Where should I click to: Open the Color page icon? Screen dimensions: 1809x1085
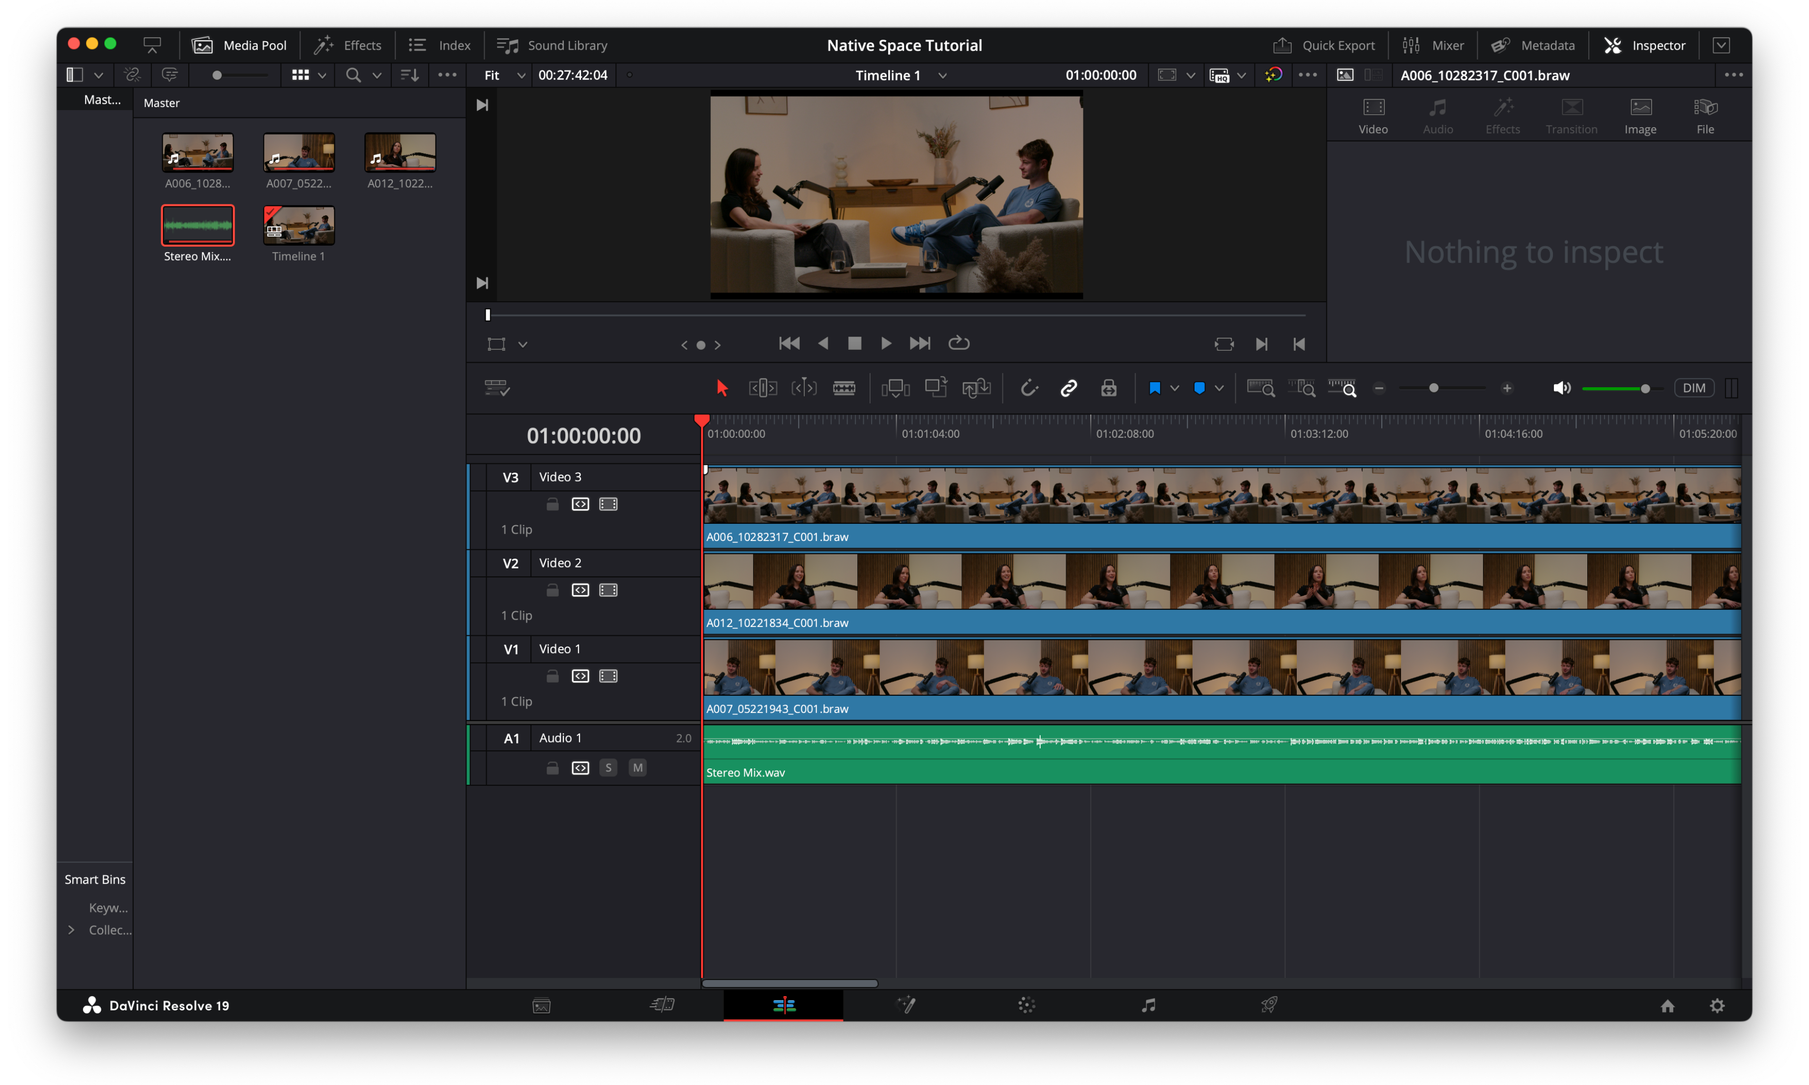click(1026, 1004)
